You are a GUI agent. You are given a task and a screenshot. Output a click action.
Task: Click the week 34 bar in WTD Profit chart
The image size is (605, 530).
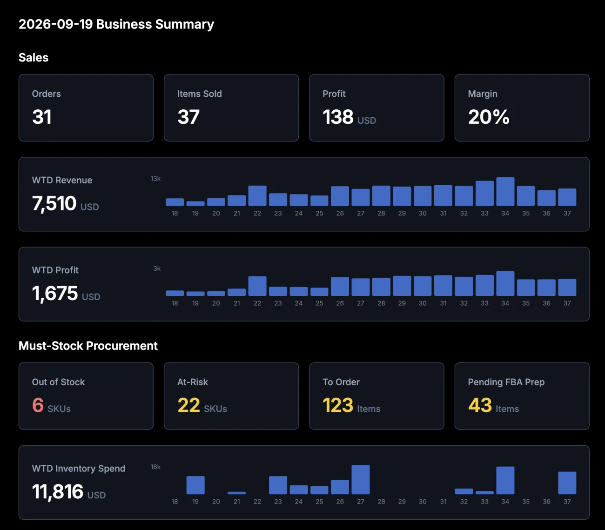coord(505,283)
